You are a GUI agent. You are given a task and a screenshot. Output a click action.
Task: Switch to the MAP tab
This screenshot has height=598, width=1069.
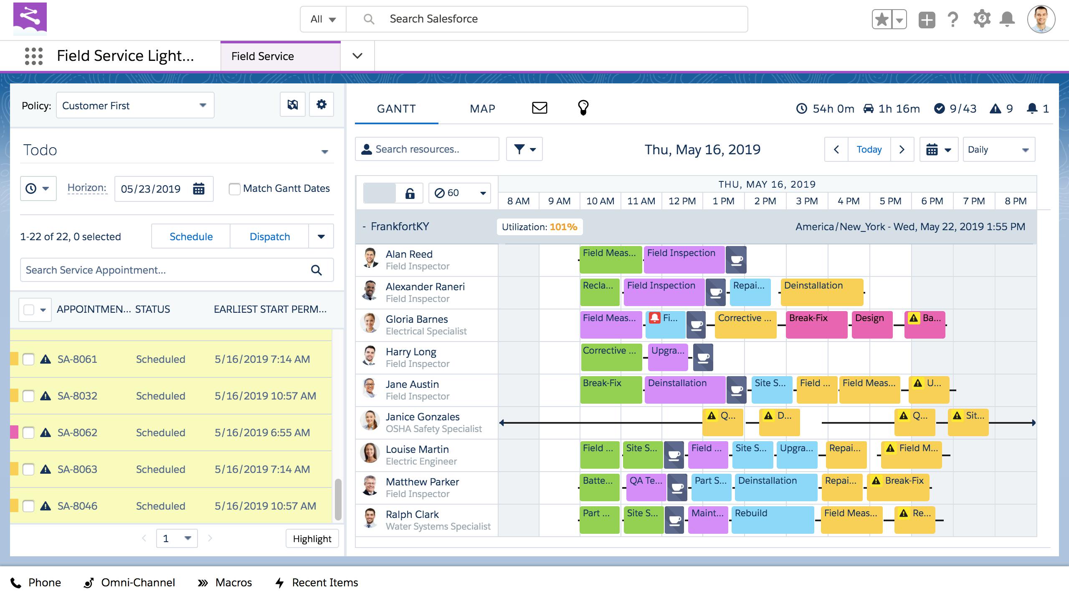pos(482,109)
